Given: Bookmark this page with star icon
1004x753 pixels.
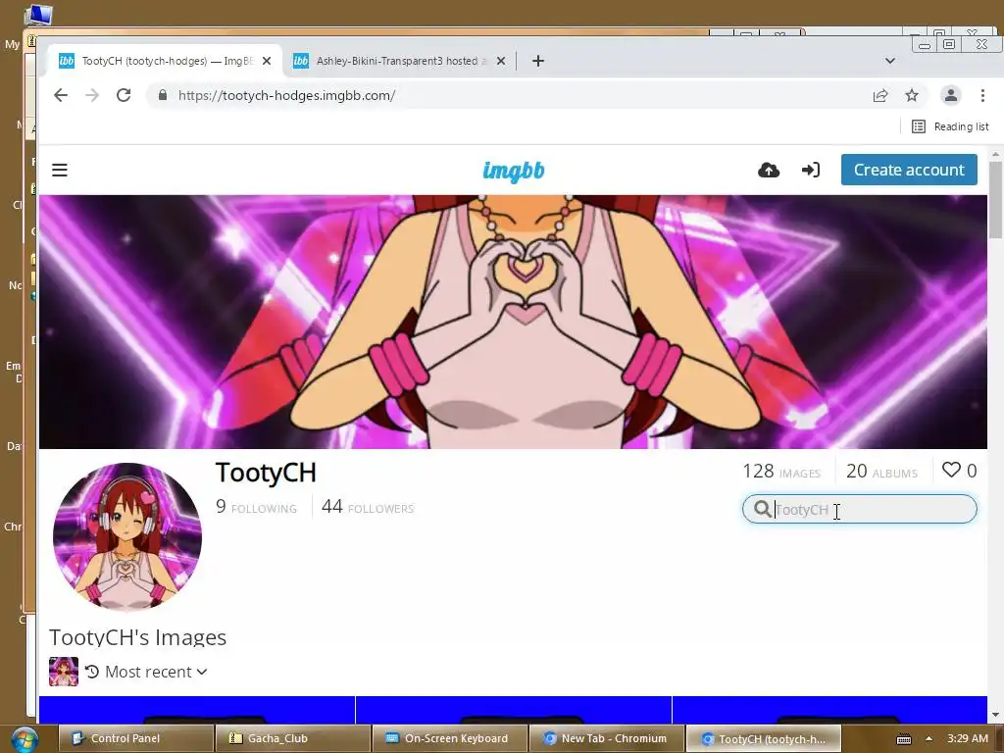Looking at the screenshot, I should (912, 95).
